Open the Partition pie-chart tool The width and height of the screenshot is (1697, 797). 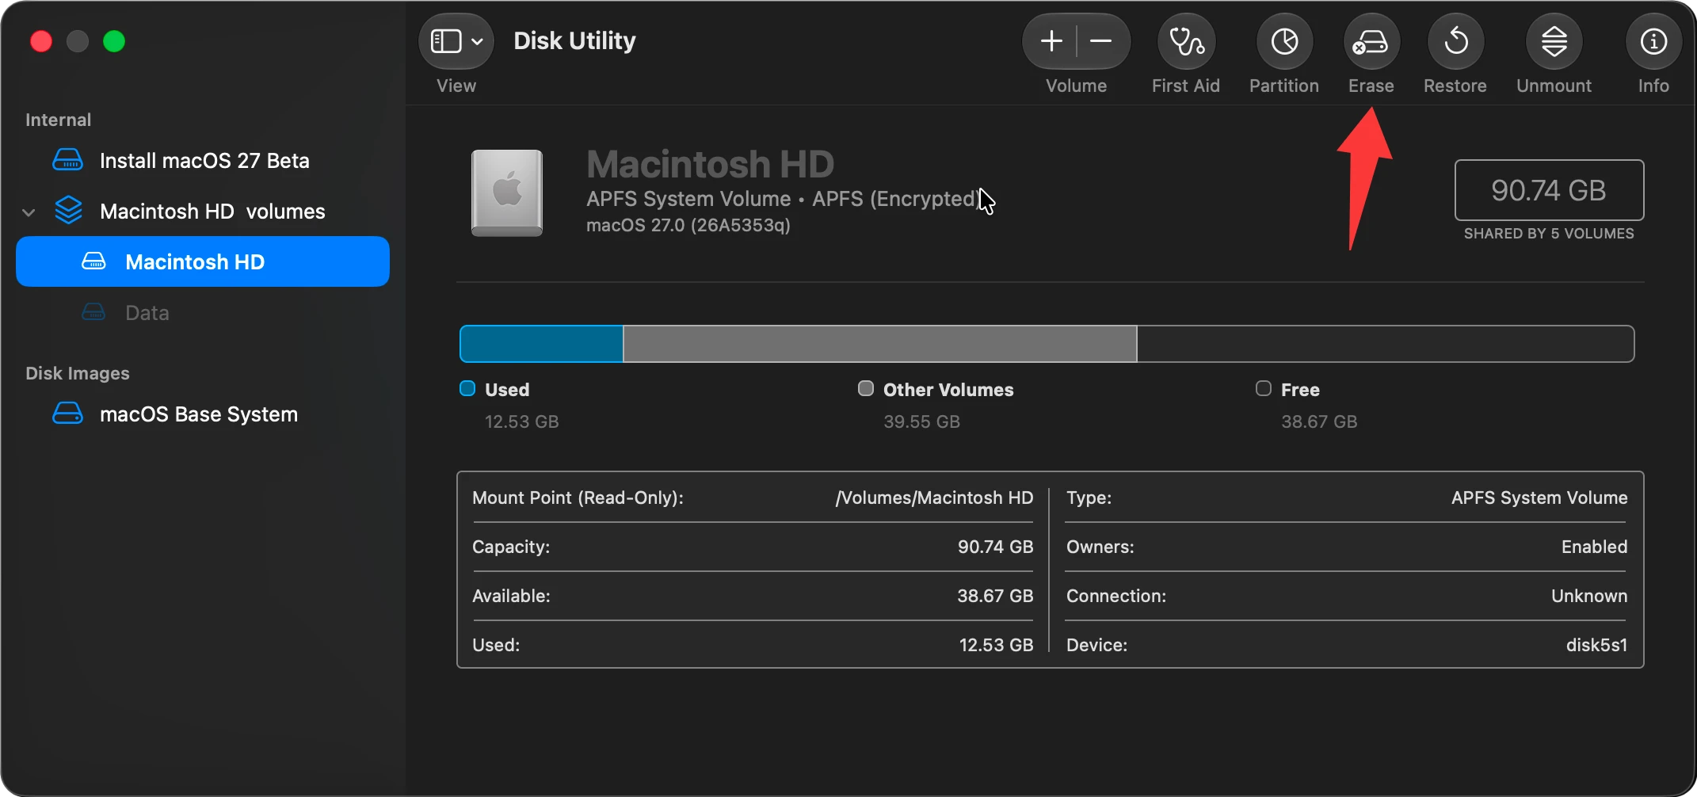point(1284,41)
